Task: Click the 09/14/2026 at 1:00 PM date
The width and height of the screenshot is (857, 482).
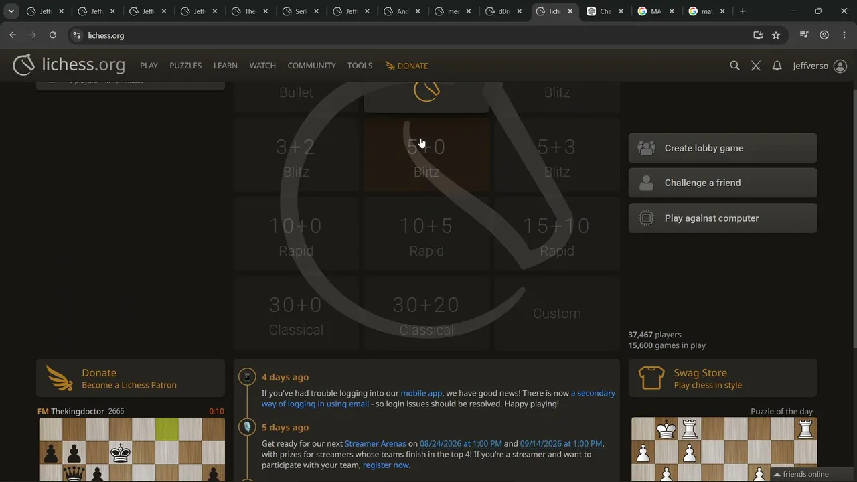Action: (561, 443)
